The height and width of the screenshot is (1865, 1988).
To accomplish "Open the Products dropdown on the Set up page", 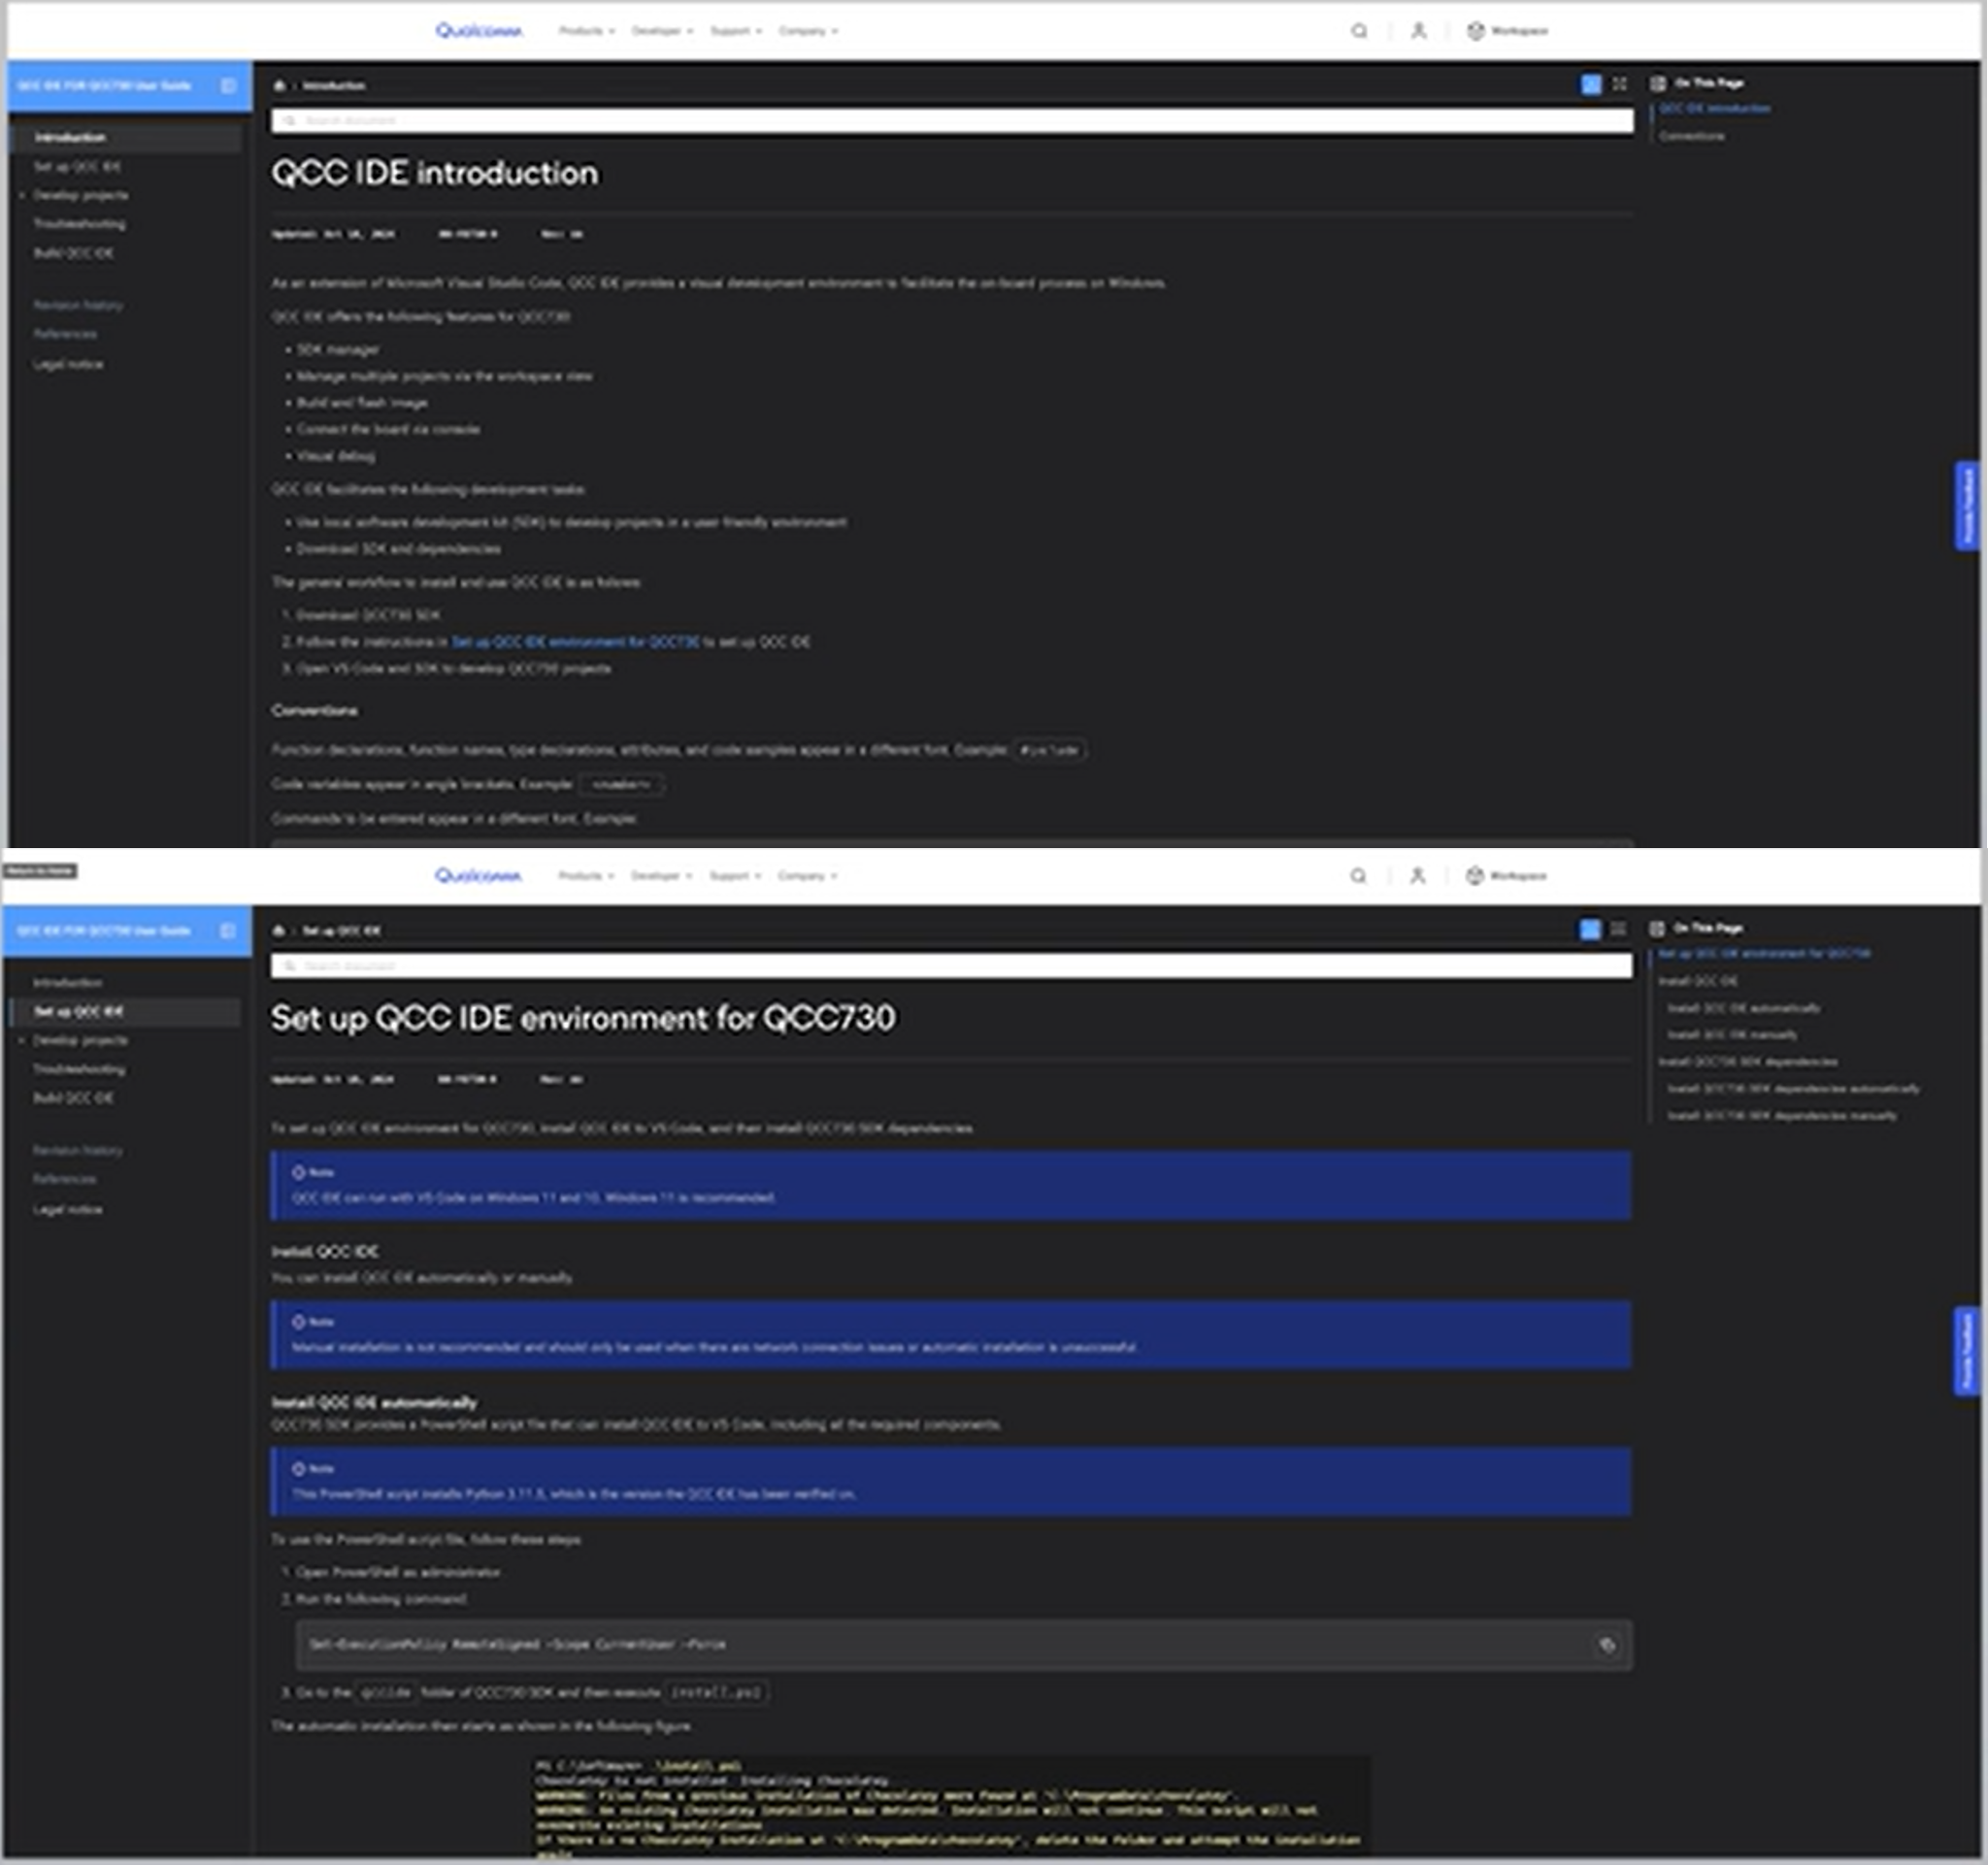I will point(586,875).
